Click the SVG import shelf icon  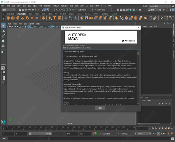pyautogui.click(x=59, y=18)
